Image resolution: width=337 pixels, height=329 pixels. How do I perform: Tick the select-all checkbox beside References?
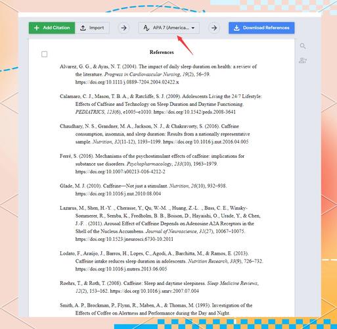point(45,54)
